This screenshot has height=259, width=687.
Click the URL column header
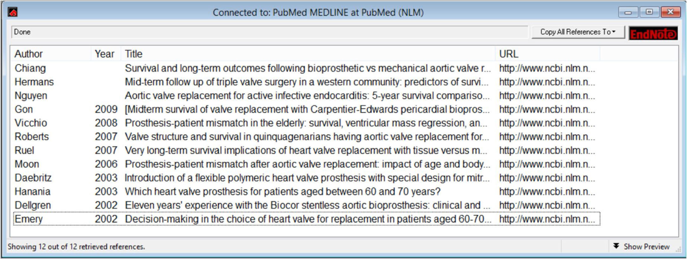pos(509,54)
